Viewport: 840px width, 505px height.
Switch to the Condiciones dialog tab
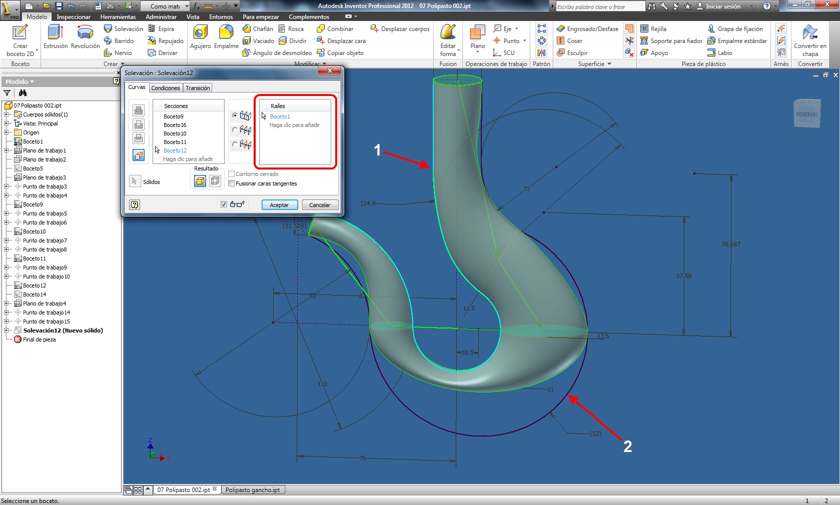point(166,88)
